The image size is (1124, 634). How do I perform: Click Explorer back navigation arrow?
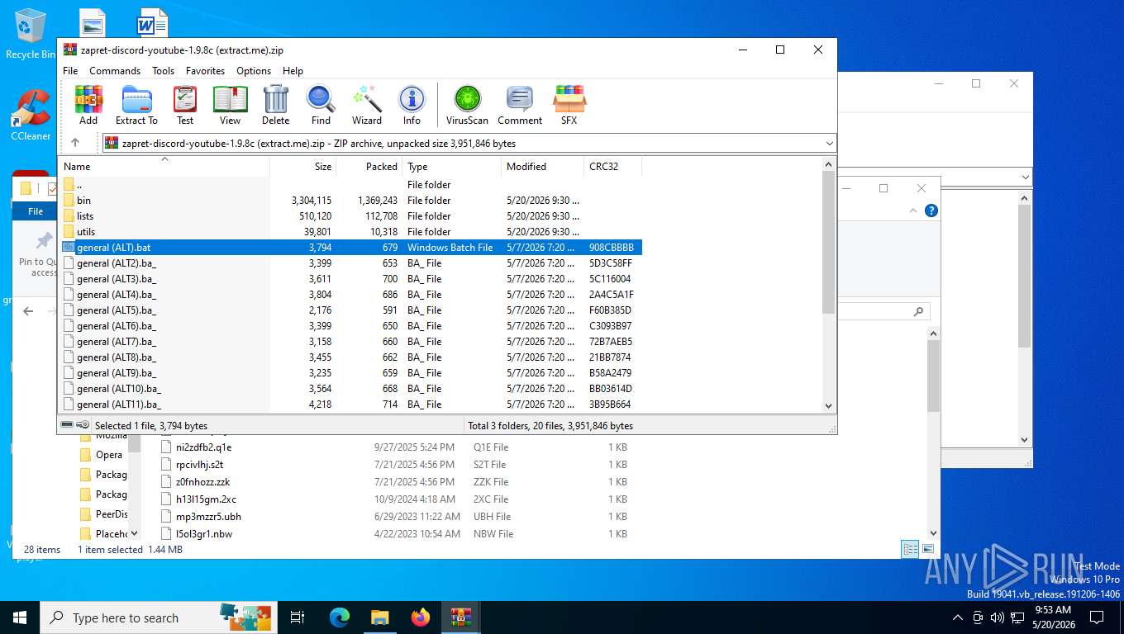[x=28, y=311]
